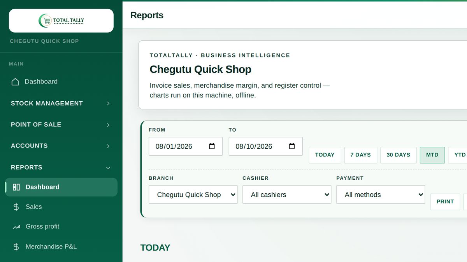Open the Branch dropdown
This screenshot has width=467, height=262.
coord(193,194)
